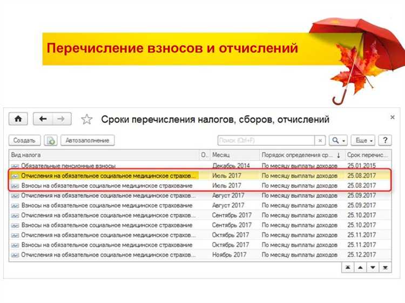This screenshot has width=405, height=303.
Task: Click the row icon of Взносы Октябрь 2017
Action: coord(15,245)
